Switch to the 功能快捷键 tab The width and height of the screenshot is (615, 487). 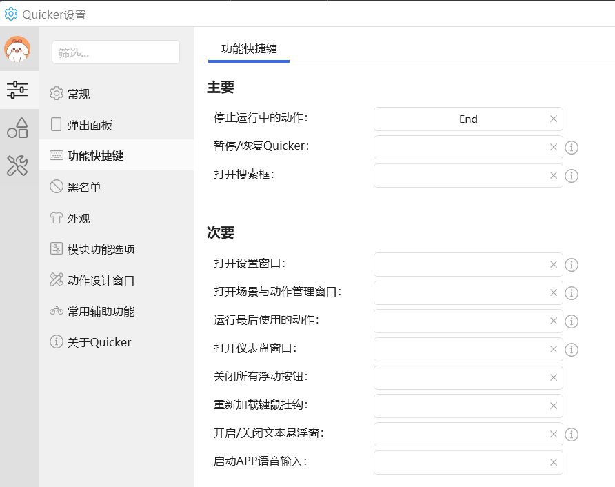pyautogui.click(x=249, y=49)
